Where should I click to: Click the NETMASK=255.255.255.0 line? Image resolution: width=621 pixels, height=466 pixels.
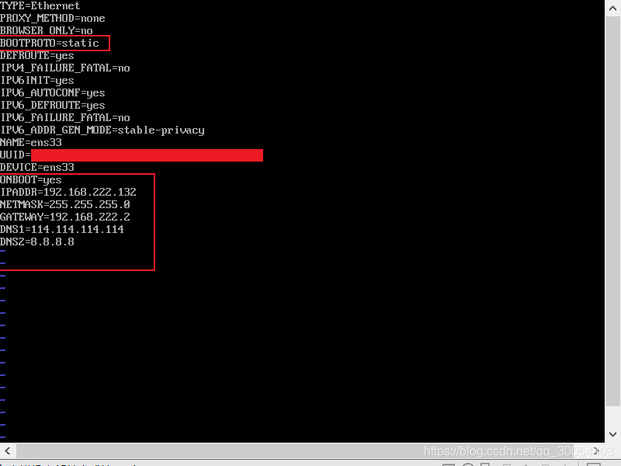[65, 204]
